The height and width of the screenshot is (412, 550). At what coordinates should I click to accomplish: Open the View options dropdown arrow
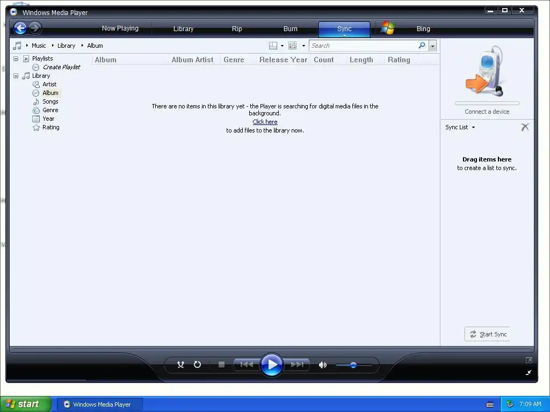pos(303,46)
